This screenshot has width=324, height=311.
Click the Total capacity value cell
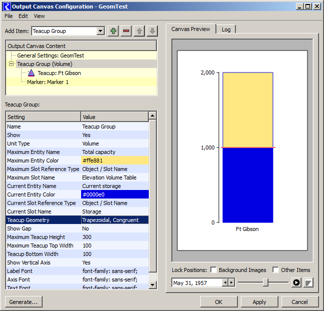(x=115, y=152)
